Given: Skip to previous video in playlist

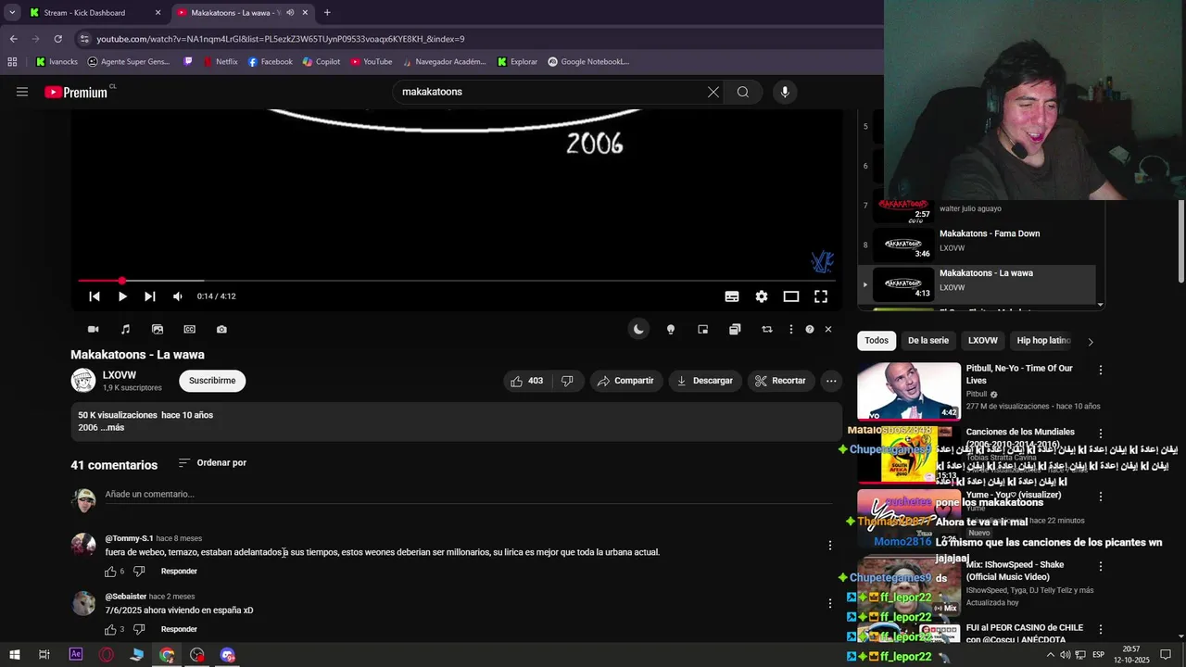Looking at the screenshot, I should pos(95,296).
